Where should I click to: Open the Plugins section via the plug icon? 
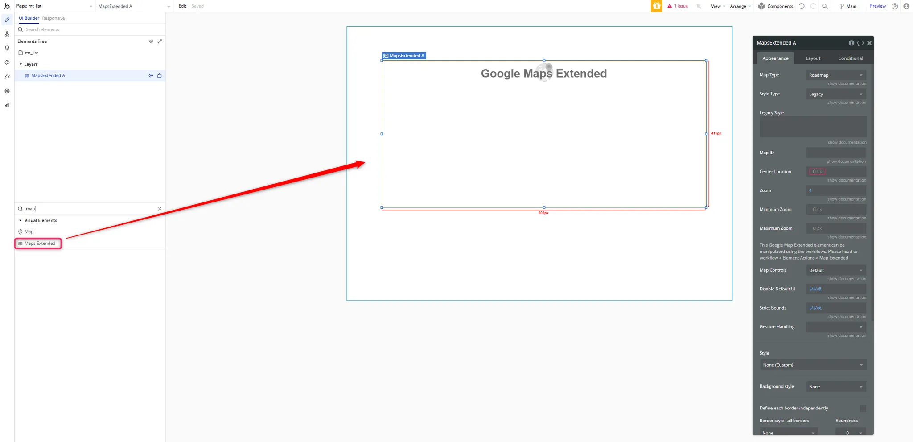[x=7, y=77]
